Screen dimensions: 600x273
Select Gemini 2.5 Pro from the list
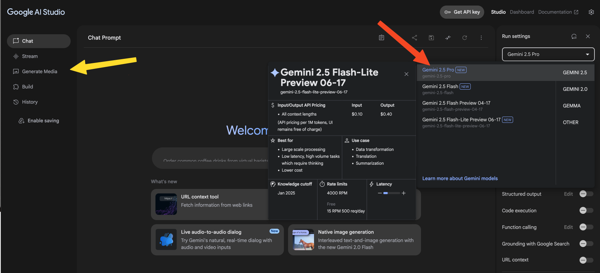(486, 73)
